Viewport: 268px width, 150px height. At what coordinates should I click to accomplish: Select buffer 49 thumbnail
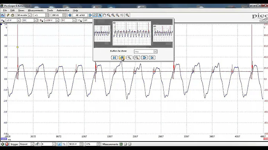(x=163, y=33)
